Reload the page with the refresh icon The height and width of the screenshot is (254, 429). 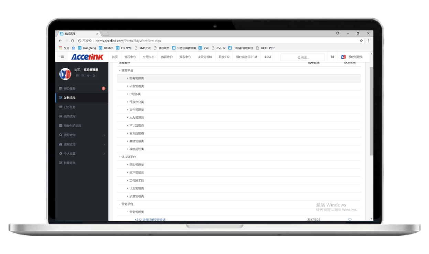coord(73,41)
